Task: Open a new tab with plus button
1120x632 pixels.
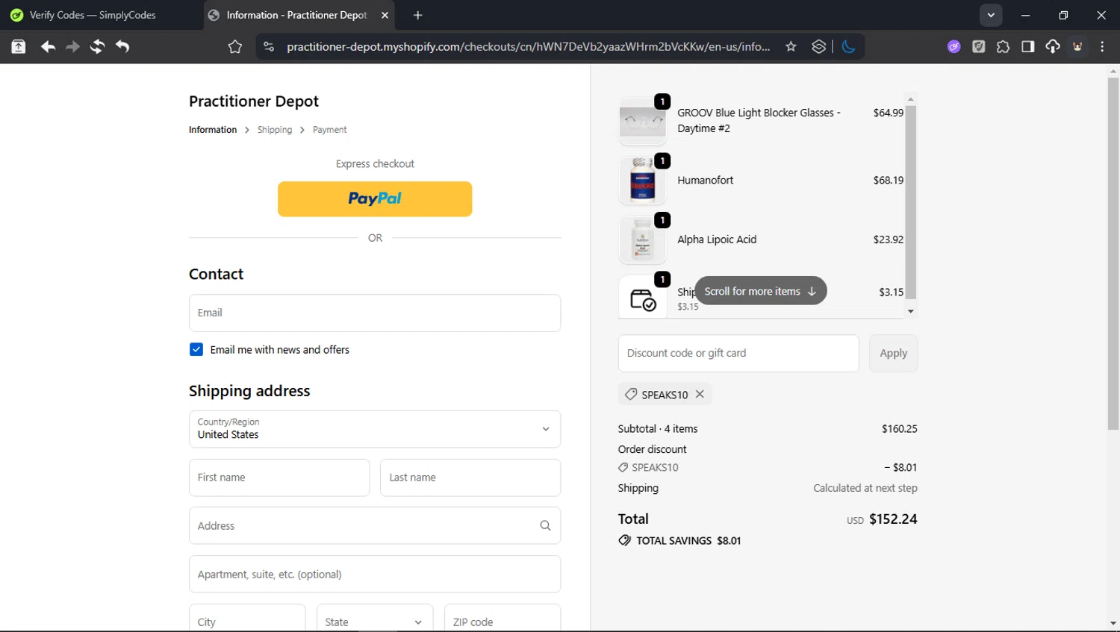Action: (417, 15)
